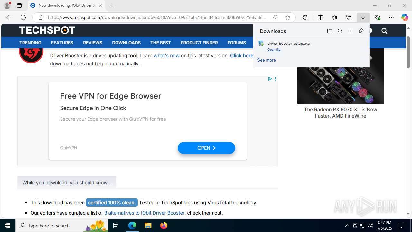Add this page to favorites star

[288, 17]
